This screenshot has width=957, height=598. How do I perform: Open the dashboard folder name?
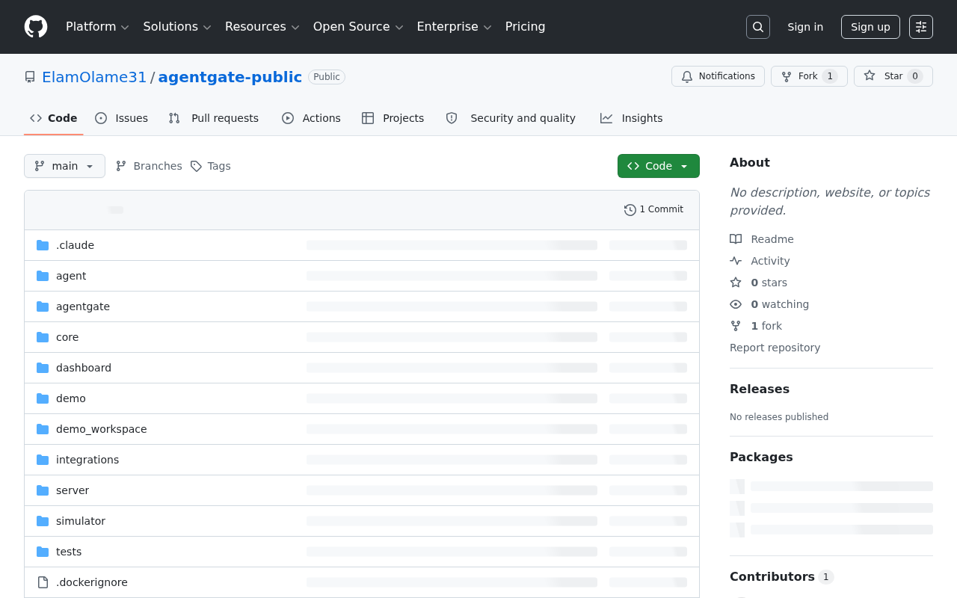[x=84, y=368]
